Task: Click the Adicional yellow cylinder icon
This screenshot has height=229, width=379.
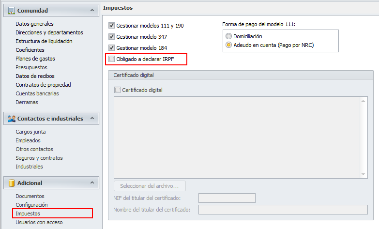Action: (11, 183)
